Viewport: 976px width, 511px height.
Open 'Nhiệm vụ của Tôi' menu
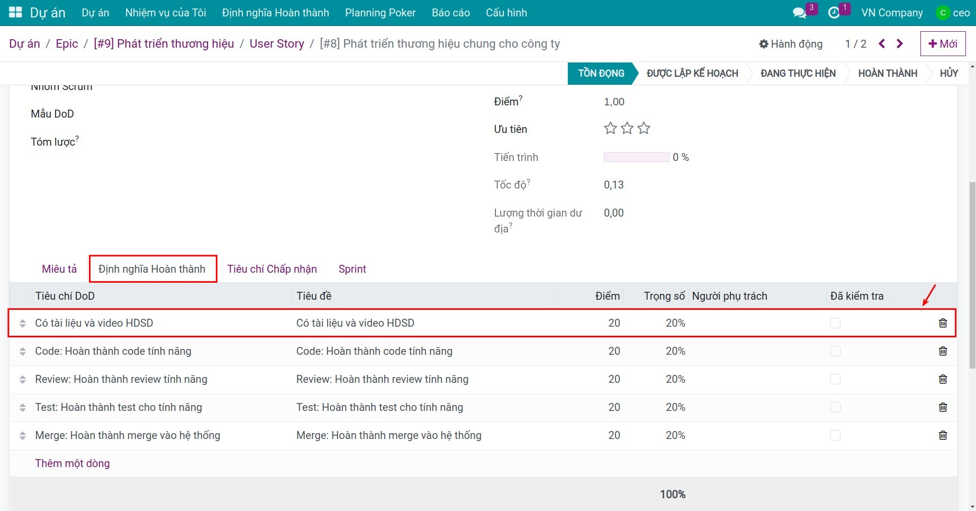click(166, 13)
